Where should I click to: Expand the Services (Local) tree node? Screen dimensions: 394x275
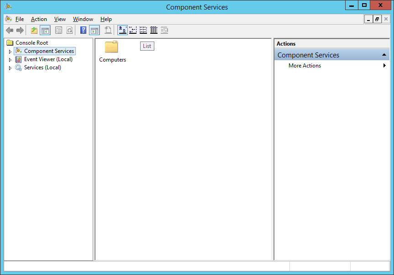click(x=10, y=68)
